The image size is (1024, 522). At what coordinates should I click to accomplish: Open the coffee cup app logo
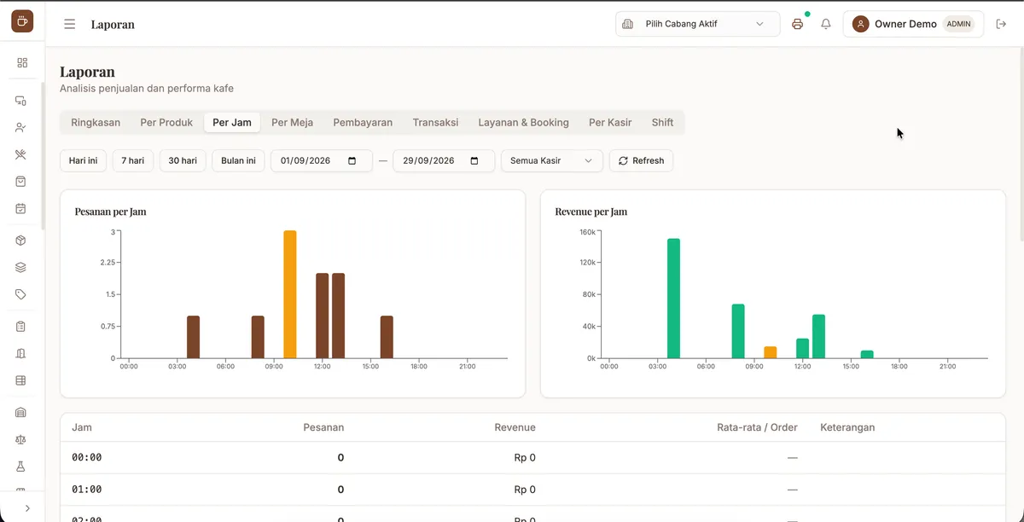(x=22, y=21)
